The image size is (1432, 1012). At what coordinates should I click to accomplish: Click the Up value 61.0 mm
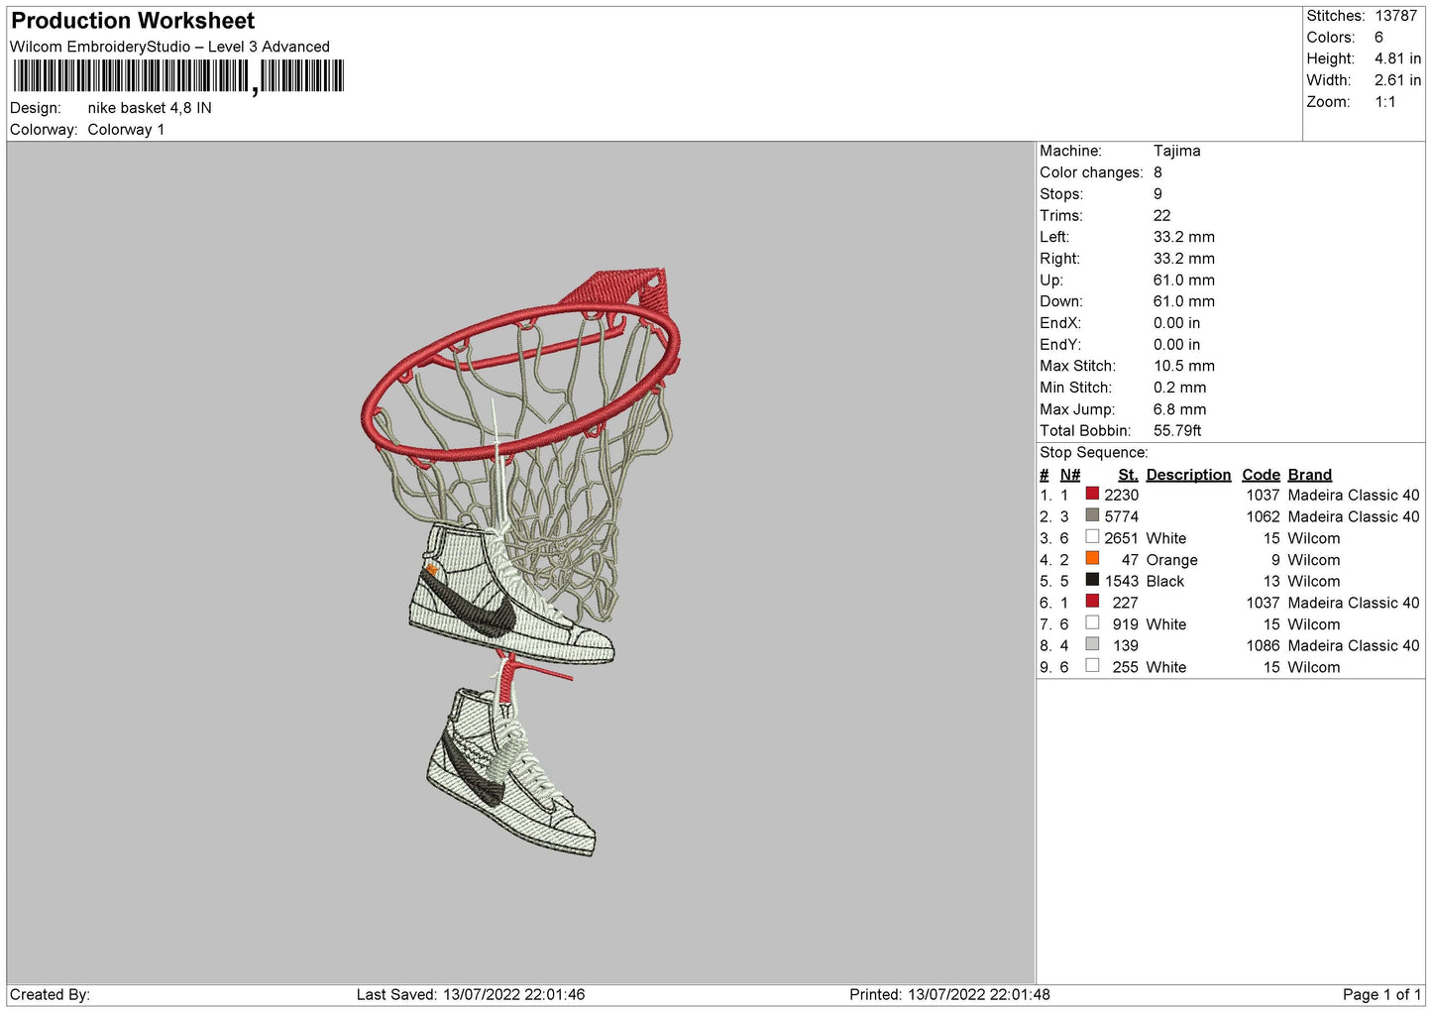click(x=1183, y=281)
